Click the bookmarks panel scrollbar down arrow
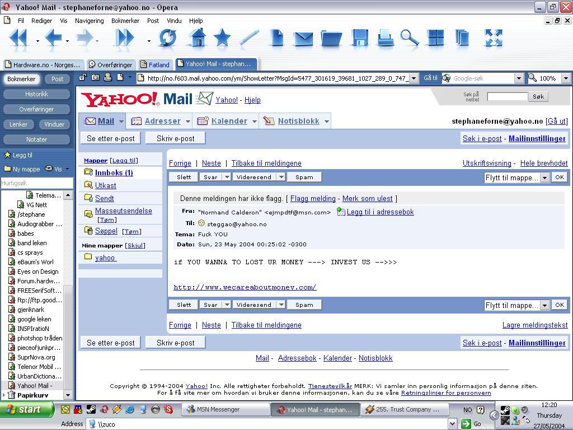This screenshot has height=430, width=573. click(68, 395)
